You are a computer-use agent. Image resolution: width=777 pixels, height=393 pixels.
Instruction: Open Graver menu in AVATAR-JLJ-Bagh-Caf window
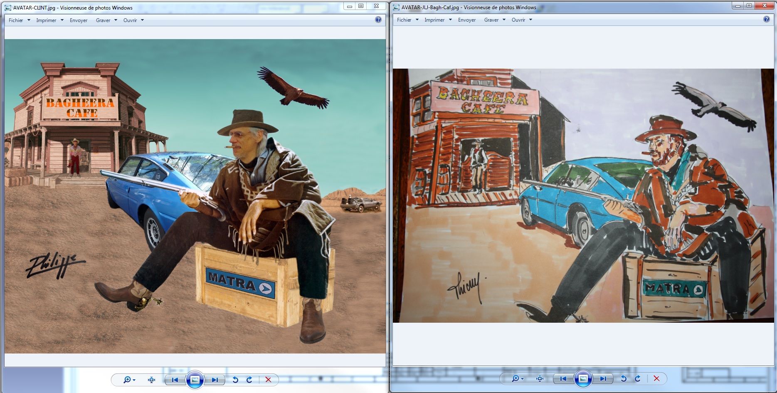[x=494, y=20]
